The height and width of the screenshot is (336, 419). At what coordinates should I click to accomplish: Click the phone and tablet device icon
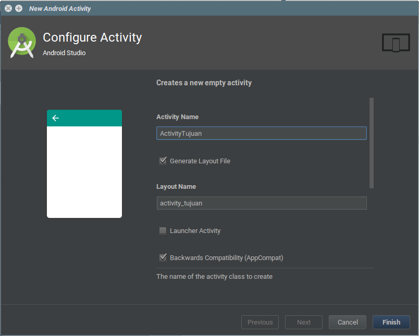click(x=396, y=43)
